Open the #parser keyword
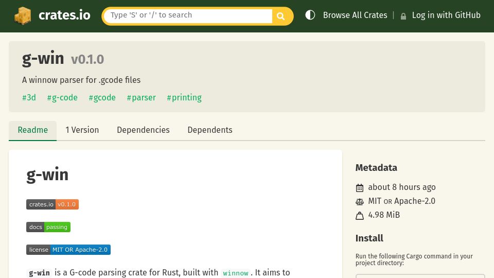The image size is (494, 278). (x=141, y=98)
